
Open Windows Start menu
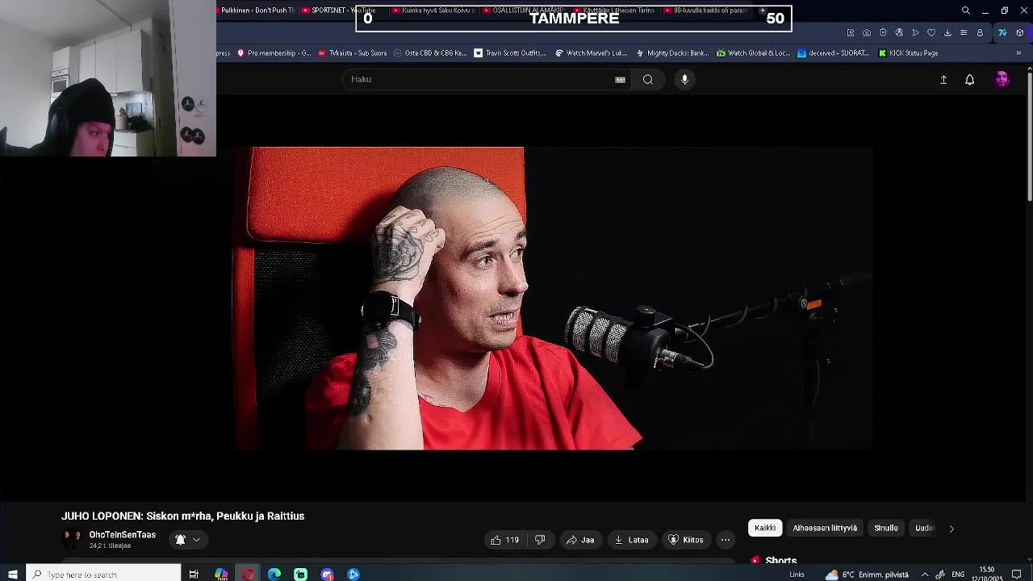(12, 575)
